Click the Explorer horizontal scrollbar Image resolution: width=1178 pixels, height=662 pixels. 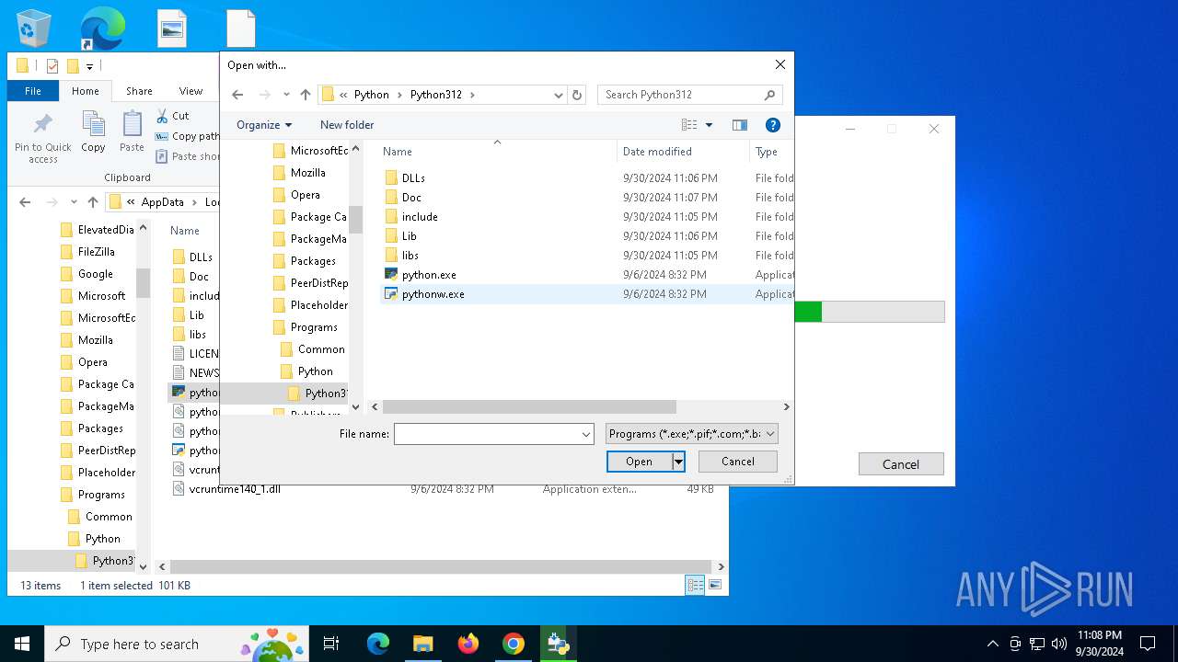point(441,567)
